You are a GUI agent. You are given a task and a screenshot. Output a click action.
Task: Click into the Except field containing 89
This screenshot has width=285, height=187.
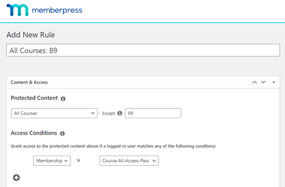click(153, 113)
